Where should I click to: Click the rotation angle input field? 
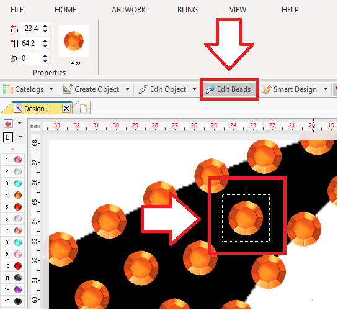[x=31, y=58]
